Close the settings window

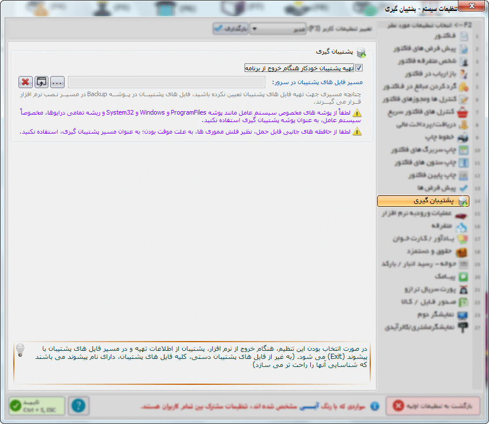pos(471,6)
